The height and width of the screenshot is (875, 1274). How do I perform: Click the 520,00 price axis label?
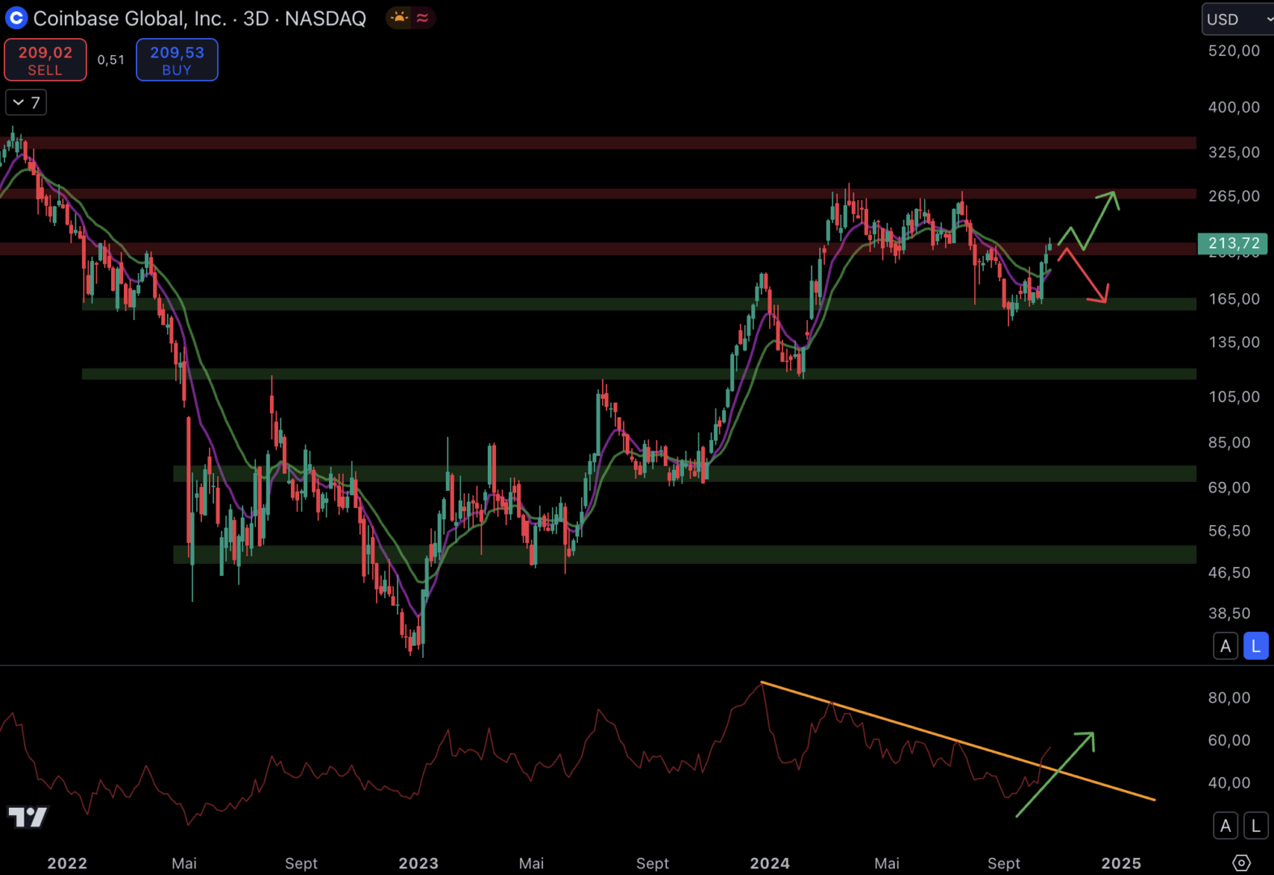pos(1233,50)
